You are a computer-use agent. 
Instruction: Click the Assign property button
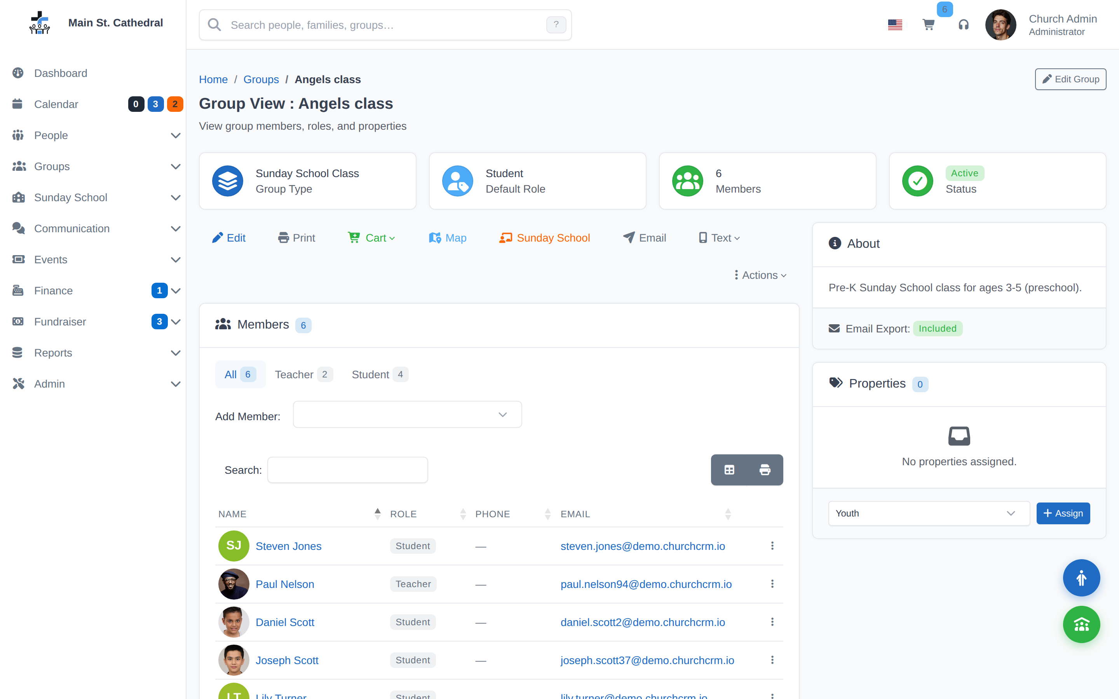[1063, 513]
